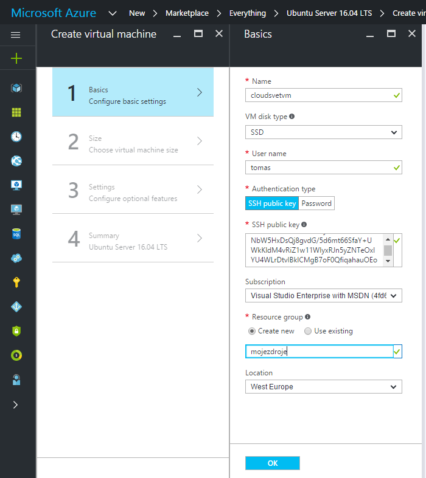
Task: Close the Basics blade
Action: coord(412,33)
